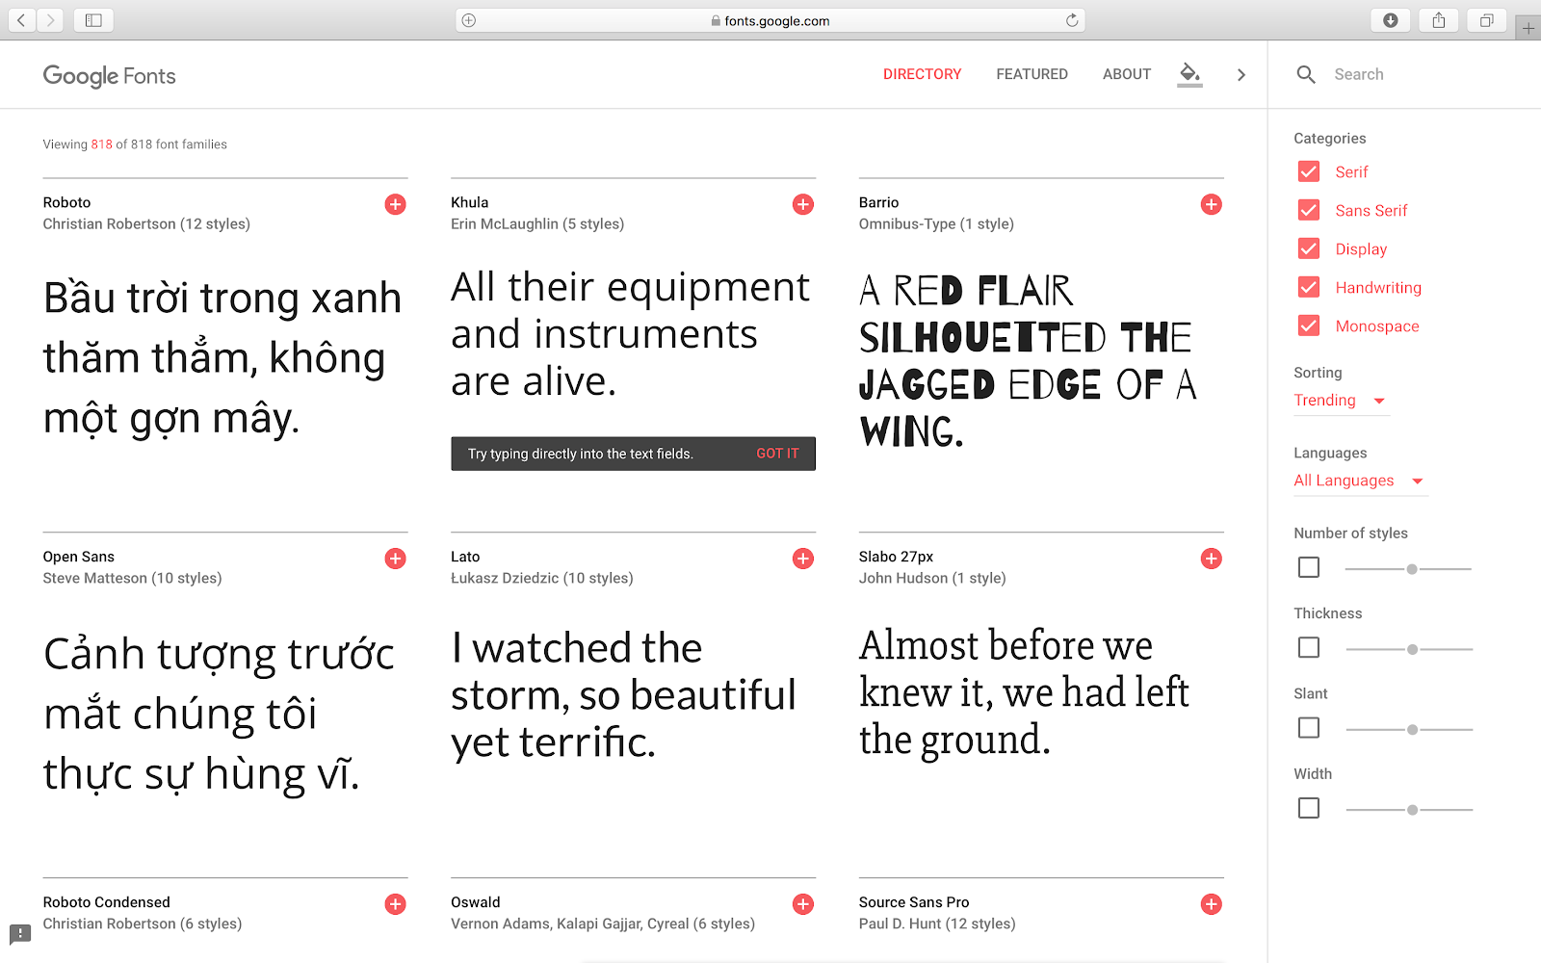Go forward with Safari forward arrow
This screenshot has height=963, width=1541.
[x=51, y=20]
